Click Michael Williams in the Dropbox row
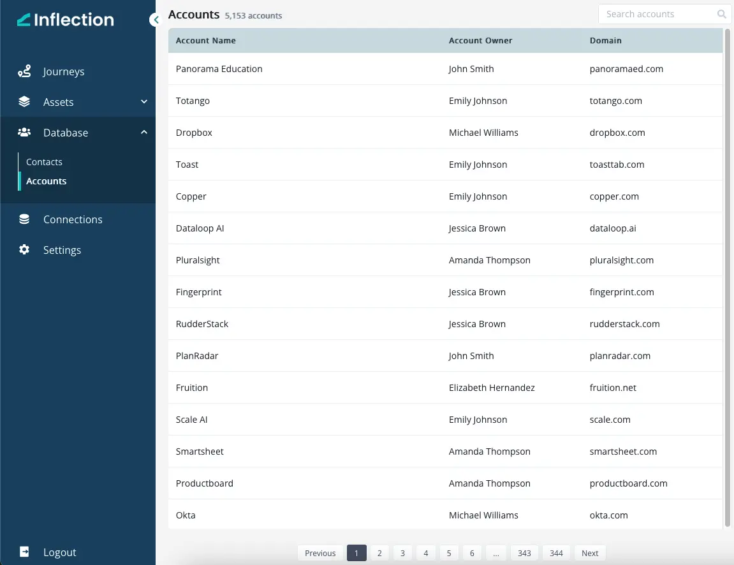Image resolution: width=734 pixels, height=565 pixels. (x=483, y=133)
